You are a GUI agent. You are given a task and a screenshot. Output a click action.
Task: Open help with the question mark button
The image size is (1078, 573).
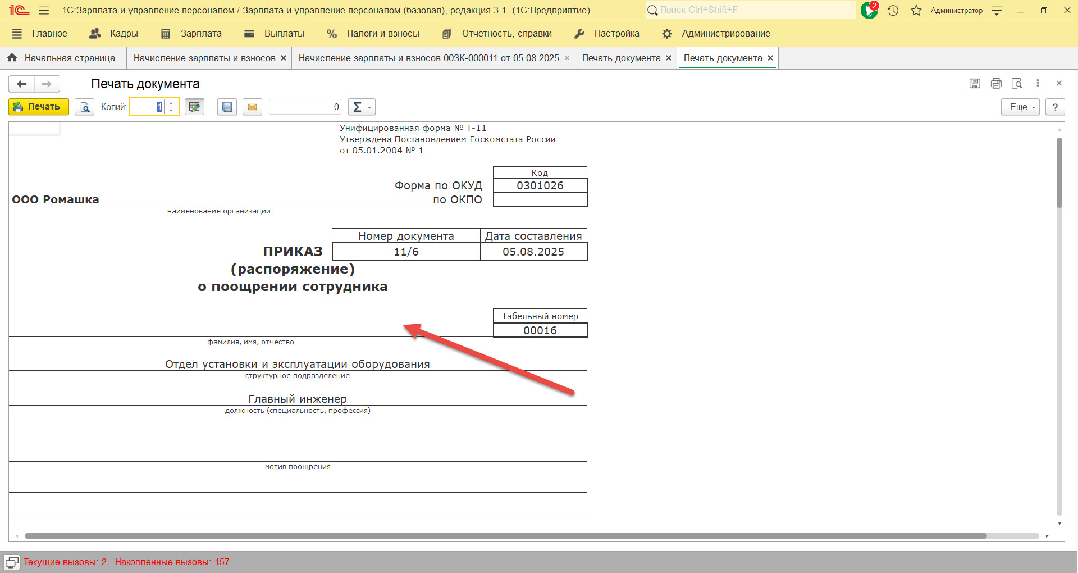tap(1055, 107)
